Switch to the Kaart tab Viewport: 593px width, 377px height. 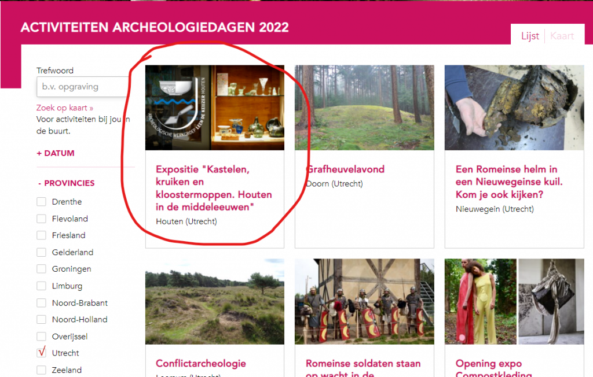562,36
